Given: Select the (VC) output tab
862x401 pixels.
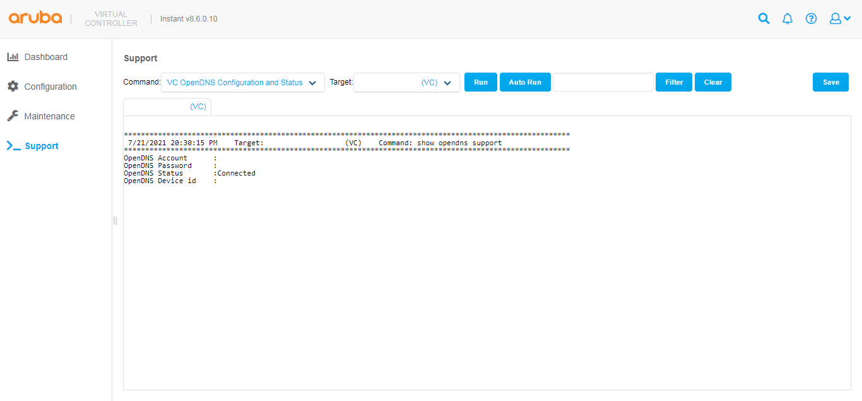Looking at the screenshot, I should coord(167,107).
